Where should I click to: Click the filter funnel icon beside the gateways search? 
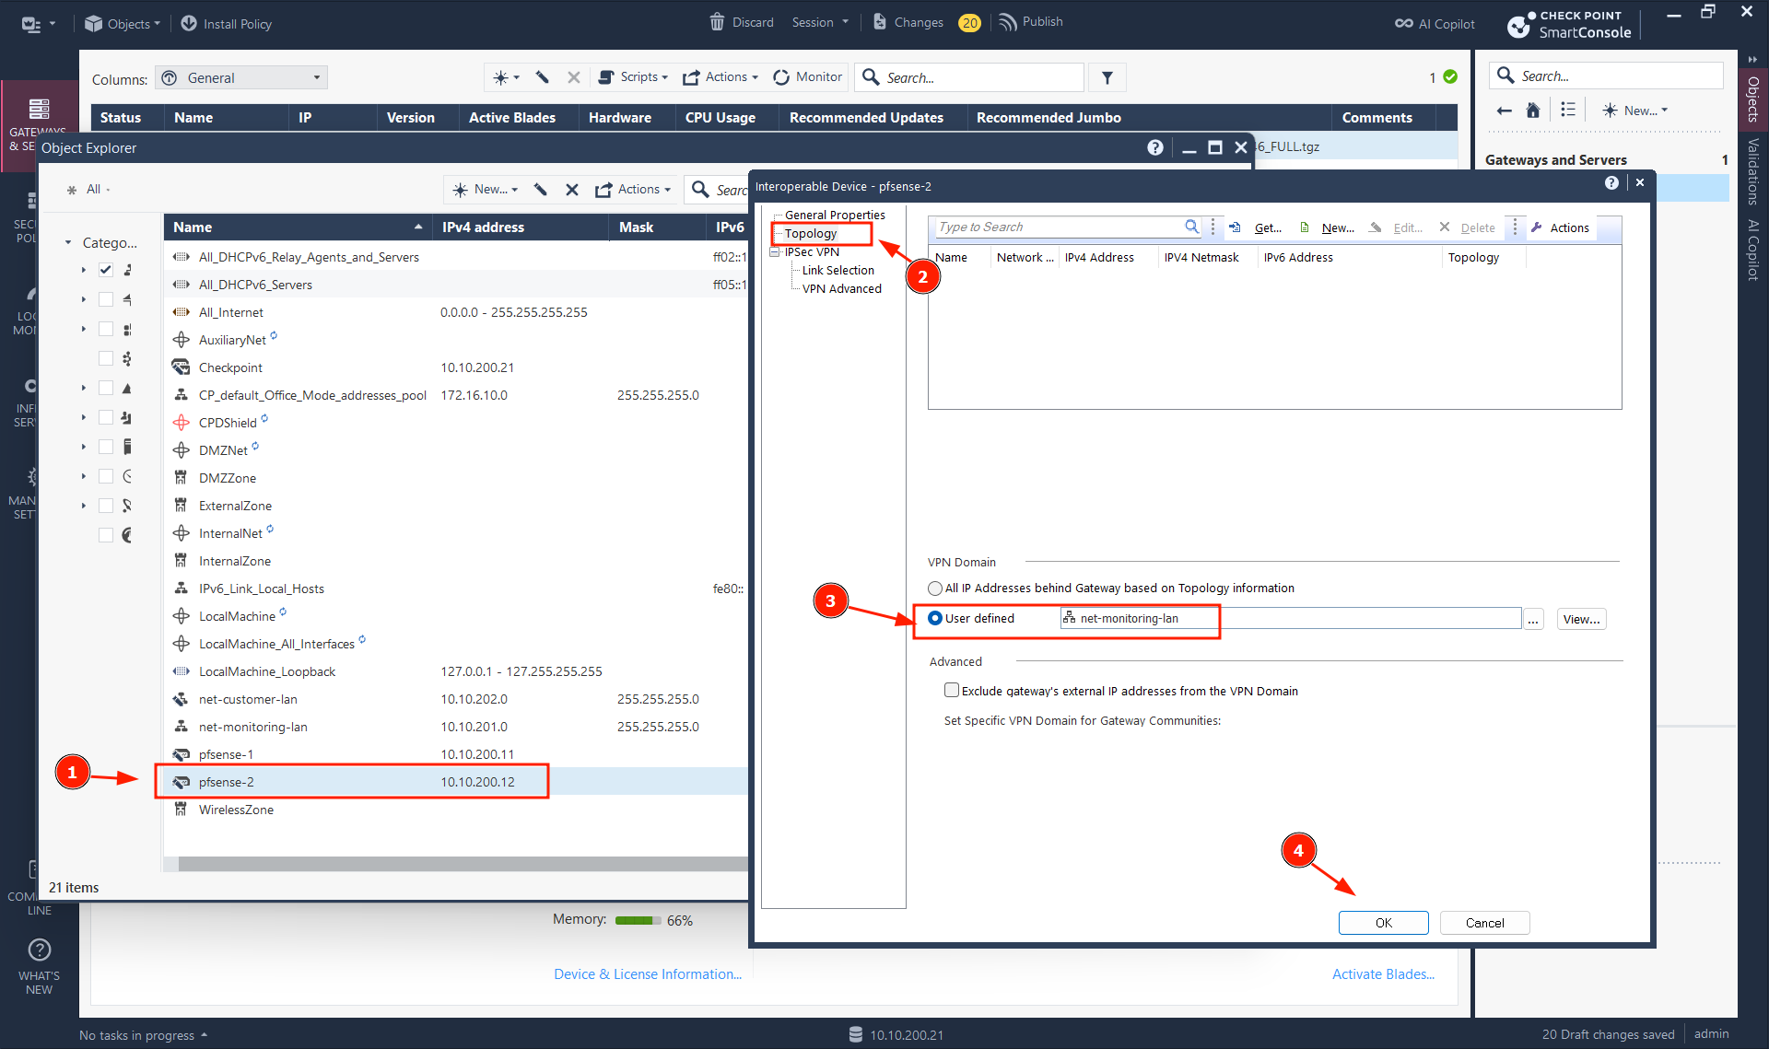(1107, 78)
